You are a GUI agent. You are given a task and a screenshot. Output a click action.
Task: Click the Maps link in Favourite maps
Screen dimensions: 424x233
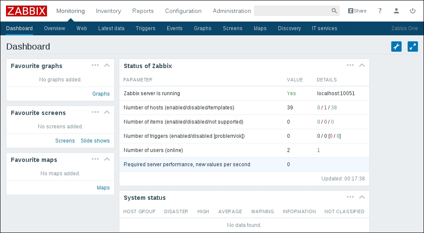pyautogui.click(x=103, y=188)
